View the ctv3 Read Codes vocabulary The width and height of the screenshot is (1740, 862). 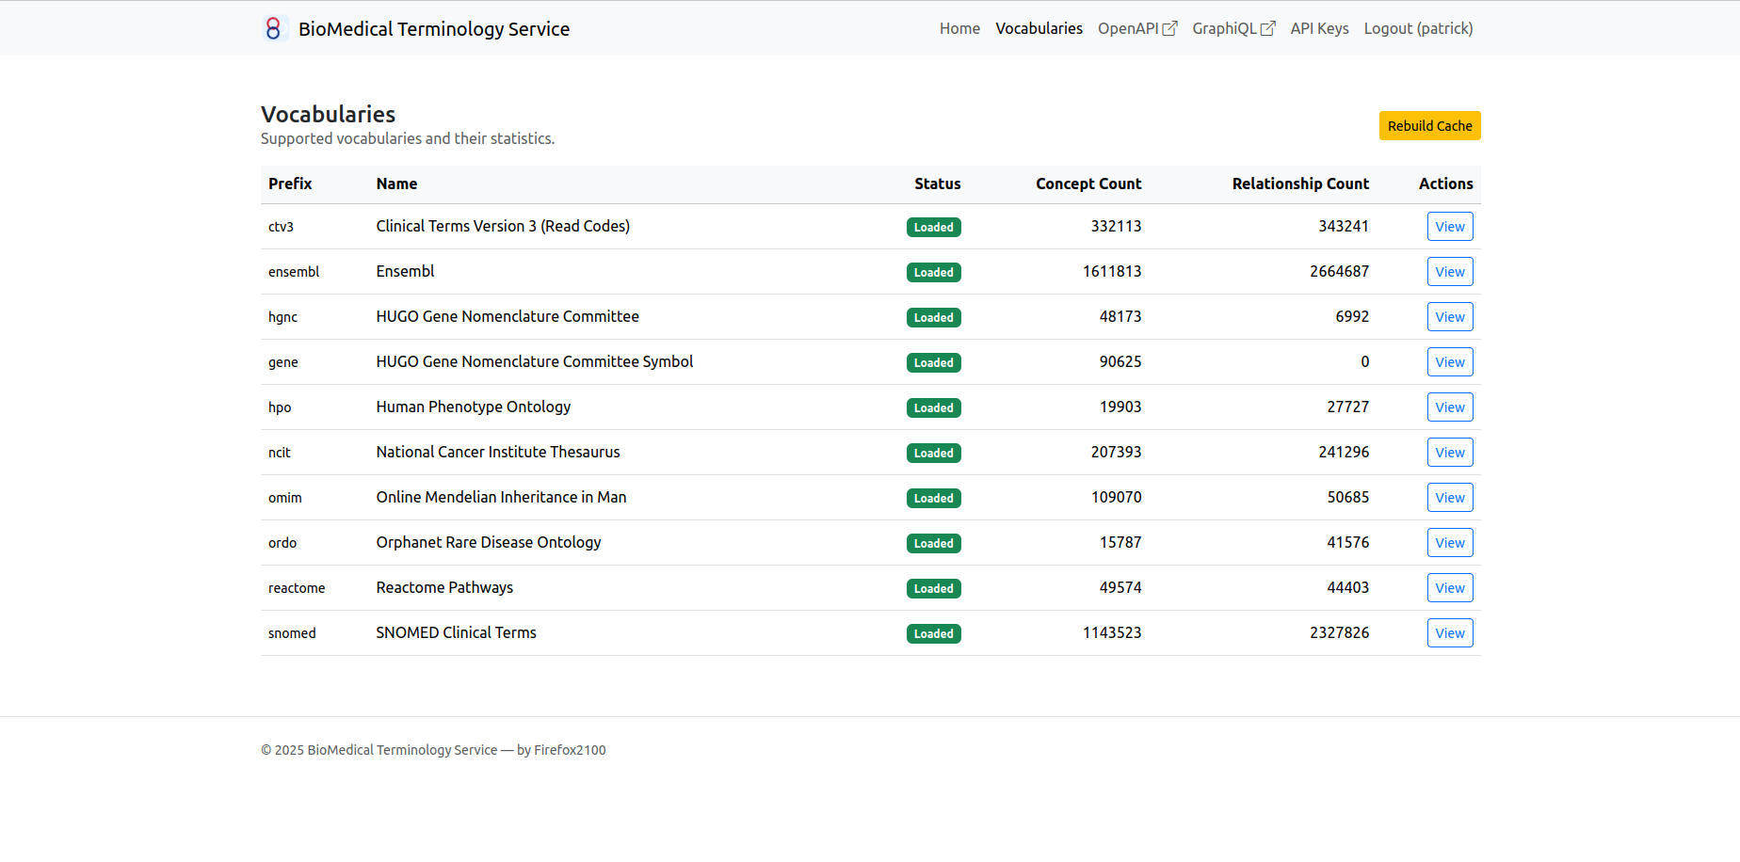click(x=1449, y=227)
